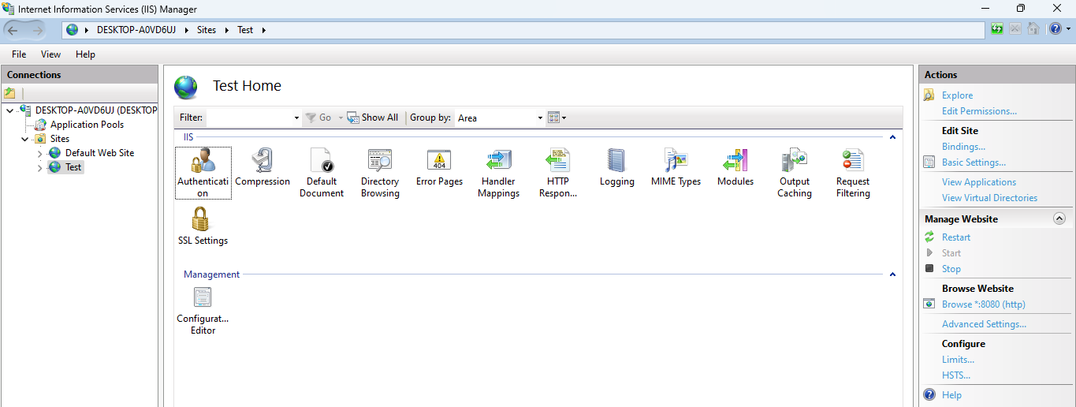
Task: Open Advanced Settings link
Action: coord(984,324)
